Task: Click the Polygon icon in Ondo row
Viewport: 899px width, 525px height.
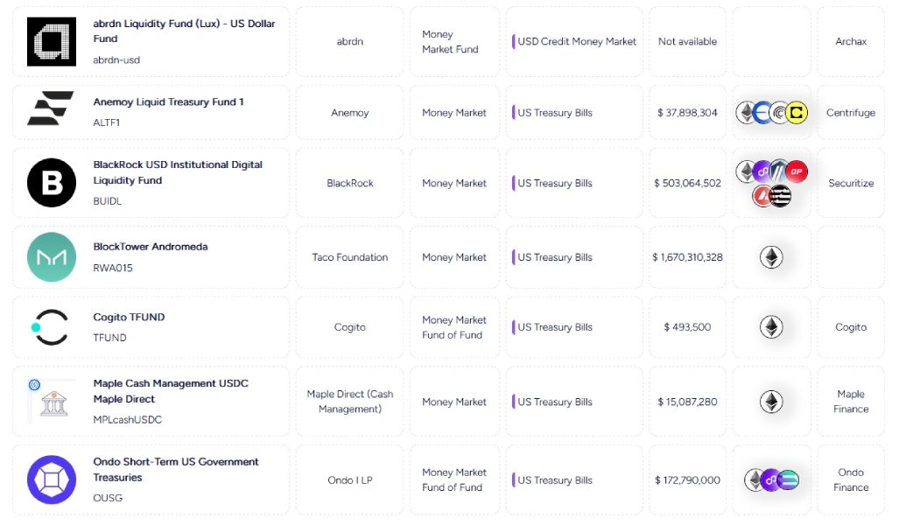Action: [x=770, y=480]
